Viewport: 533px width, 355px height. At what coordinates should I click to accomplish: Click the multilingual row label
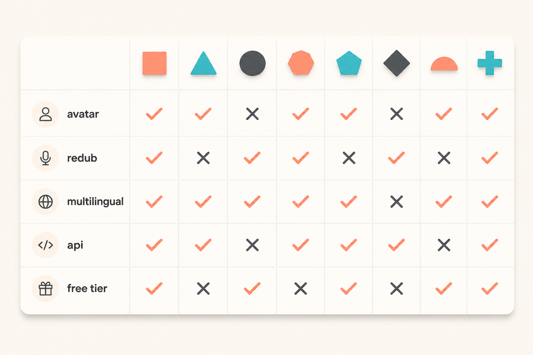pos(95,201)
